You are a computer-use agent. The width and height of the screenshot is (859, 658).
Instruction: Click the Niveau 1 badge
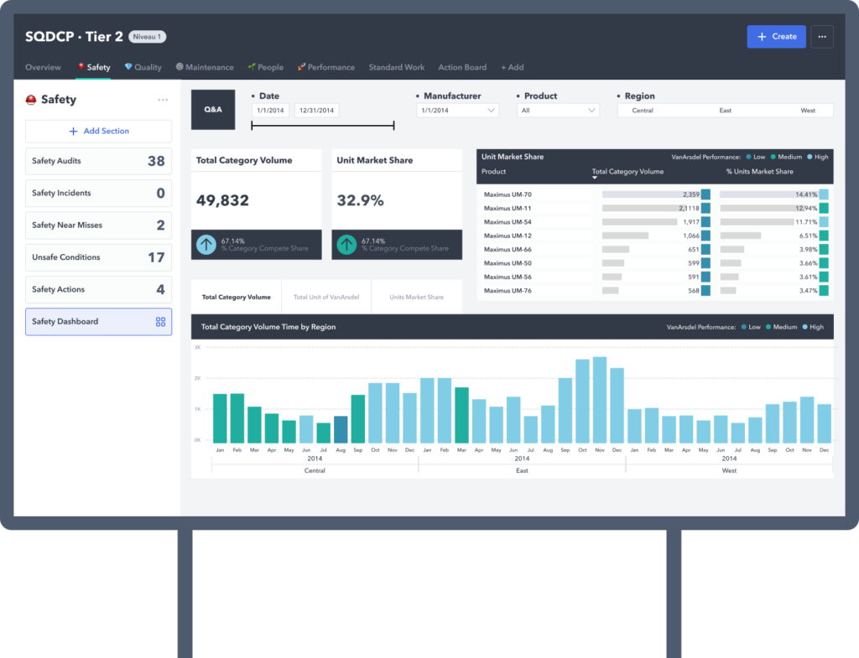pyautogui.click(x=148, y=37)
